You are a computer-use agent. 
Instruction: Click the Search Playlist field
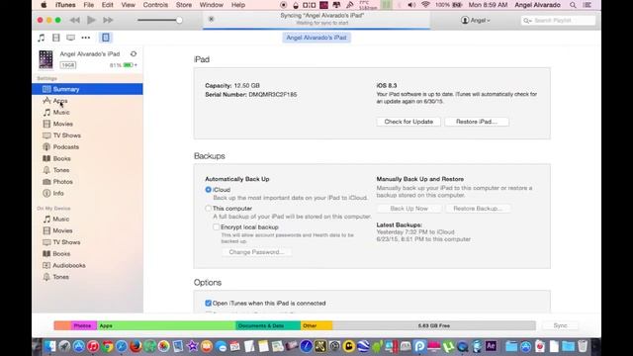tap(558, 20)
